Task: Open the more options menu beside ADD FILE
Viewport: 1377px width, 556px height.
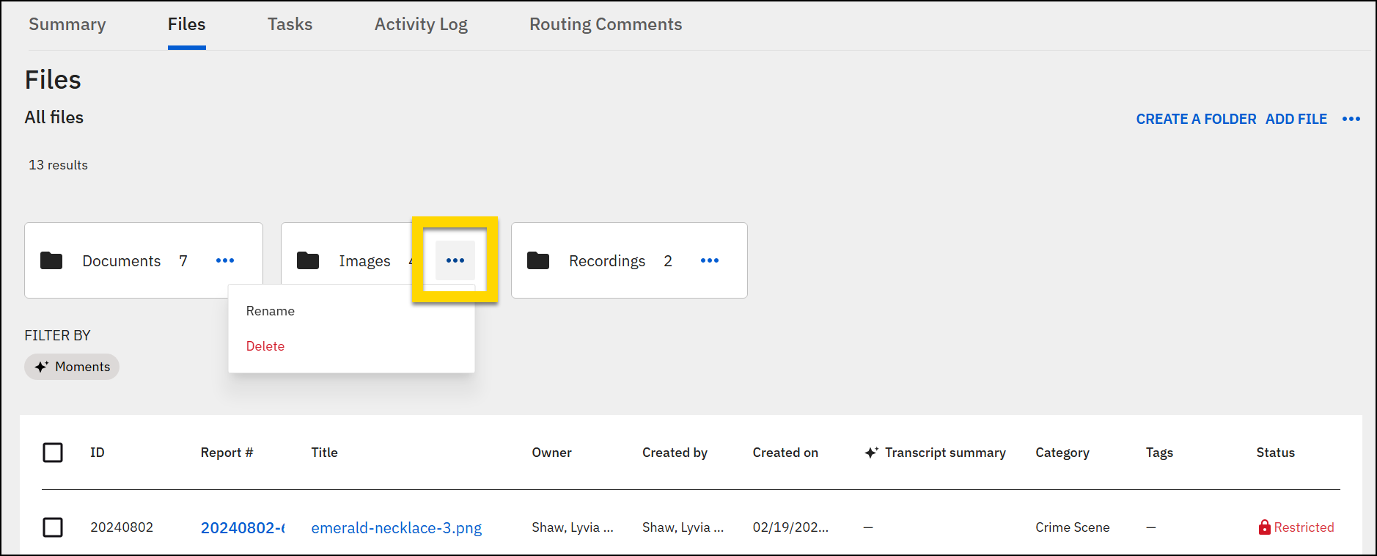Action: 1351,119
